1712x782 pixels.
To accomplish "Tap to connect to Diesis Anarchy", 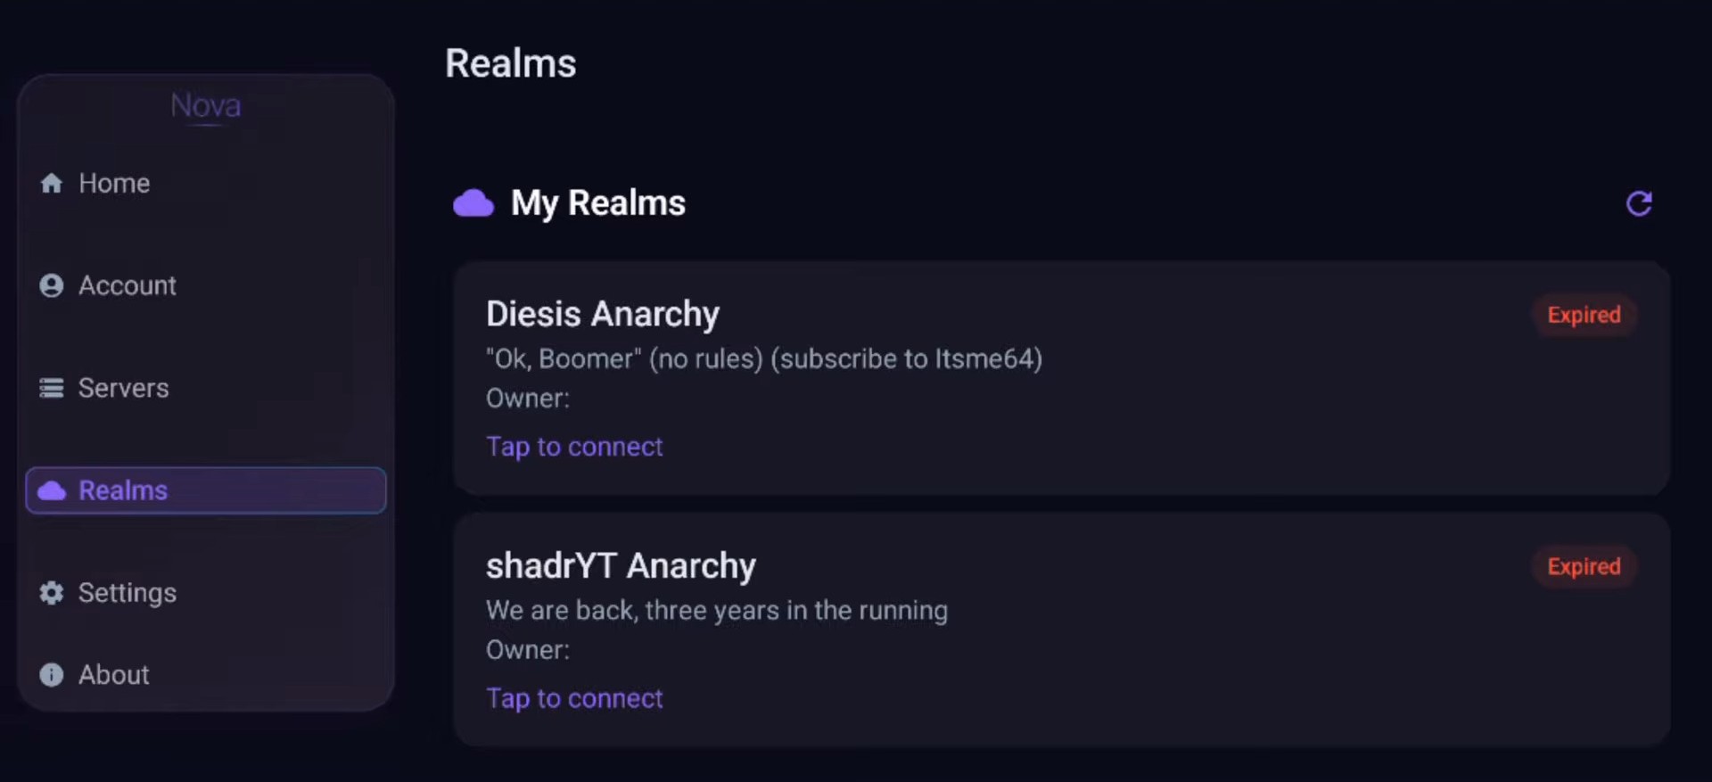I will point(574,447).
